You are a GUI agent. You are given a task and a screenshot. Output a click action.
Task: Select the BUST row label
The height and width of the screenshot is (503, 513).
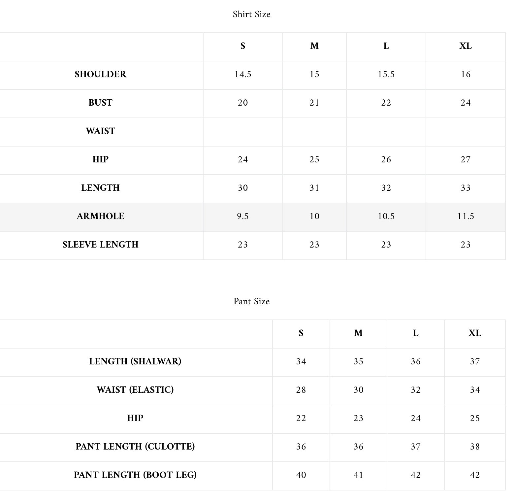pos(100,103)
